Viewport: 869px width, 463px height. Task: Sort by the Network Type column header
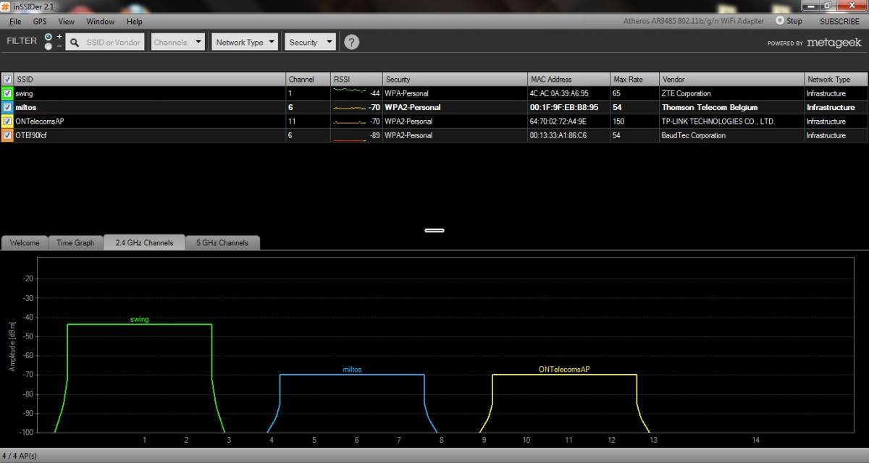836,80
